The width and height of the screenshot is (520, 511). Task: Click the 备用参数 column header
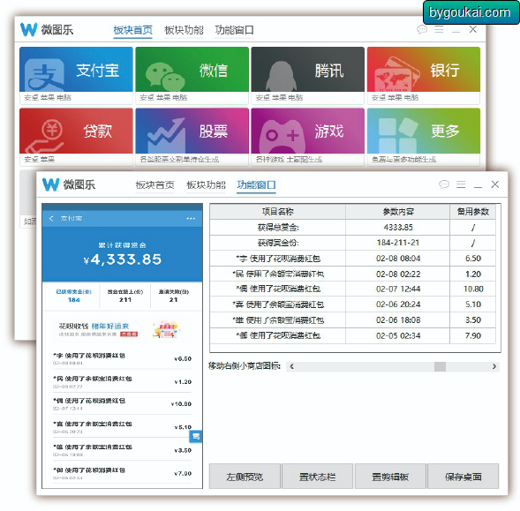tap(473, 212)
